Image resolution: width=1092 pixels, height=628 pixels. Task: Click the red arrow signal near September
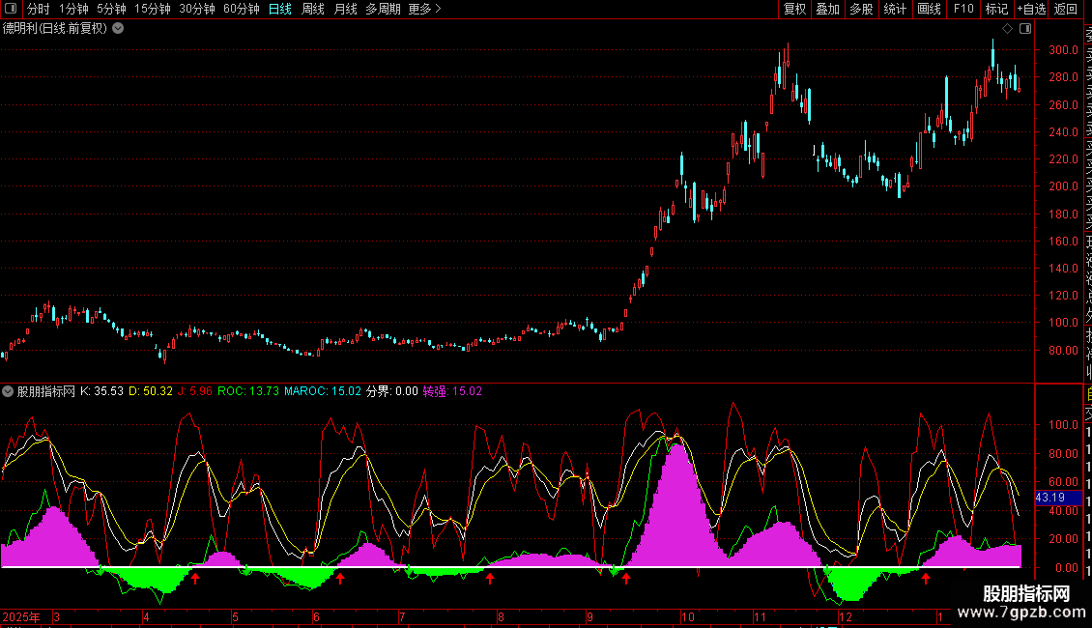pos(626,578)
